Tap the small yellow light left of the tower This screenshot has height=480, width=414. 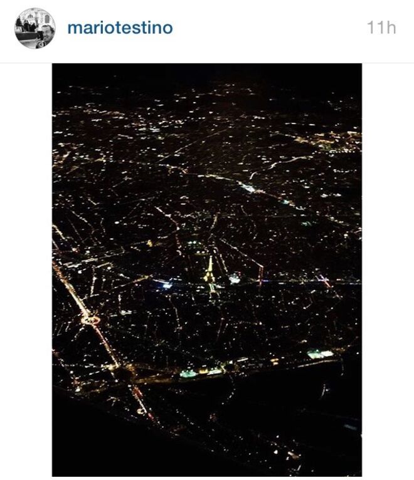click(149, 243)
